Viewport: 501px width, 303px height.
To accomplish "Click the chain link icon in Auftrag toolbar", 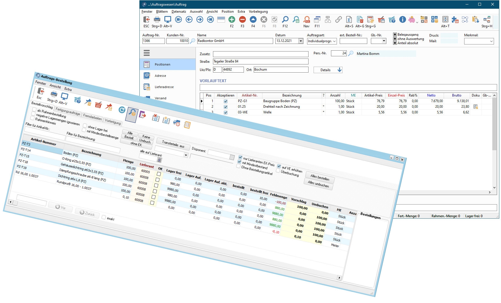I will click(x=339, y=19).
